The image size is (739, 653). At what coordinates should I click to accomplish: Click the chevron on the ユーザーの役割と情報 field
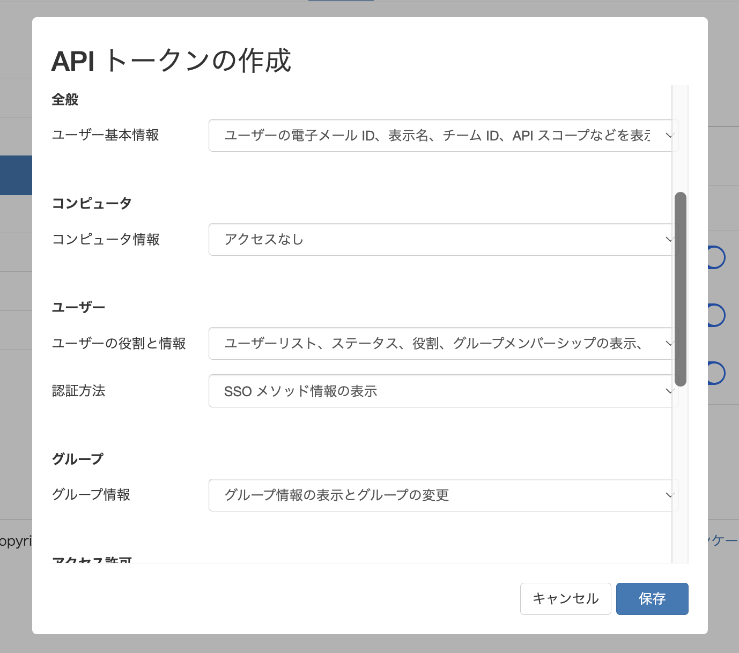tap(668, 344)
